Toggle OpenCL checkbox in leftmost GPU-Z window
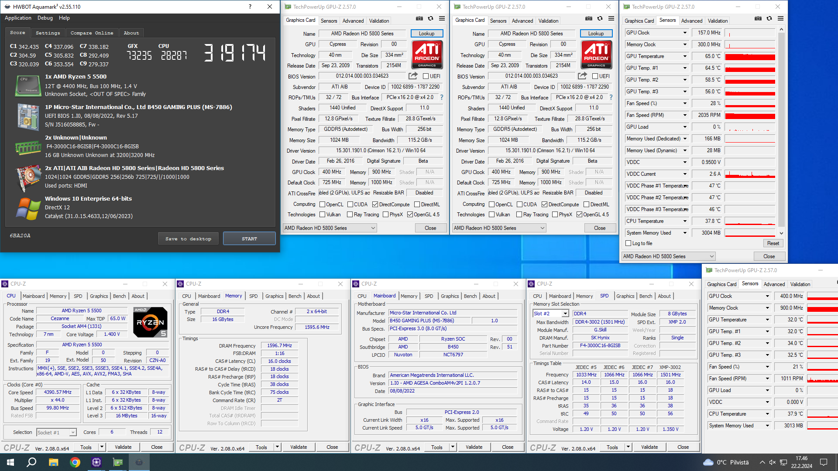The height and width of the screenshot is (471, 838). point(322,205)
